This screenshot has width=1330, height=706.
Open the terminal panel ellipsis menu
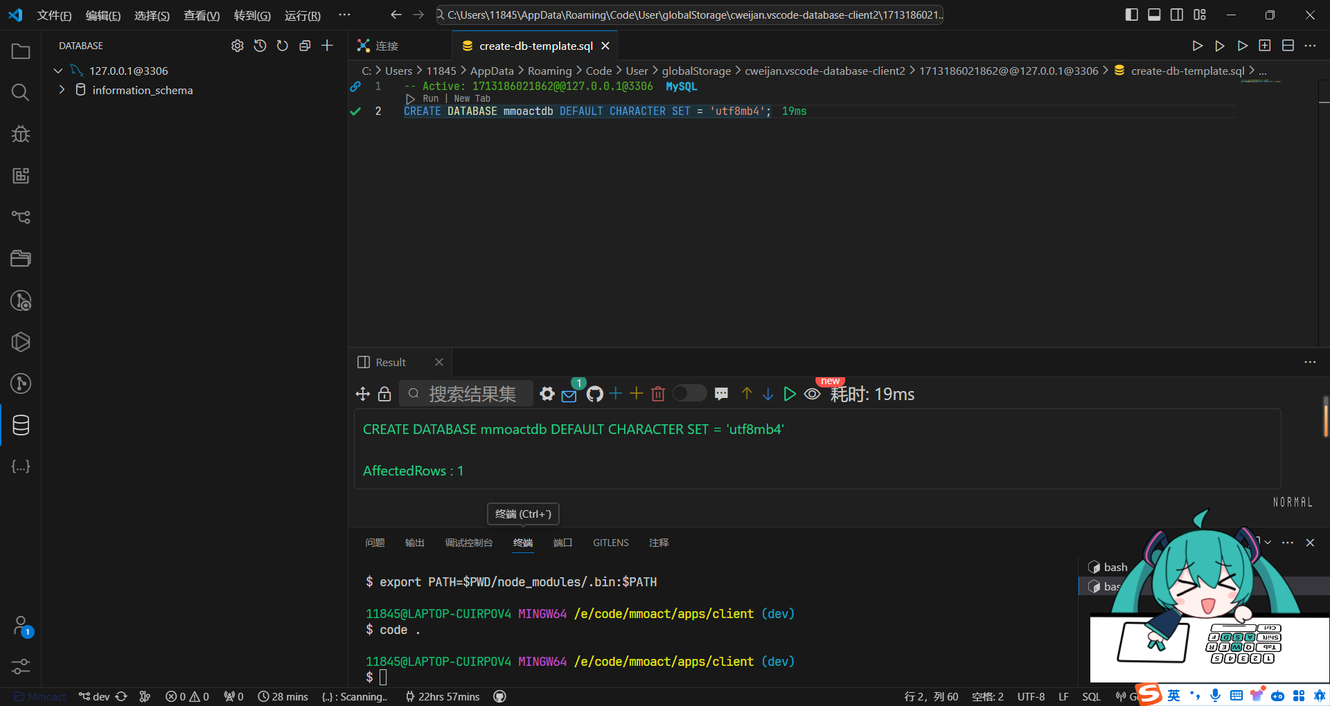[x=1288, y=543]
